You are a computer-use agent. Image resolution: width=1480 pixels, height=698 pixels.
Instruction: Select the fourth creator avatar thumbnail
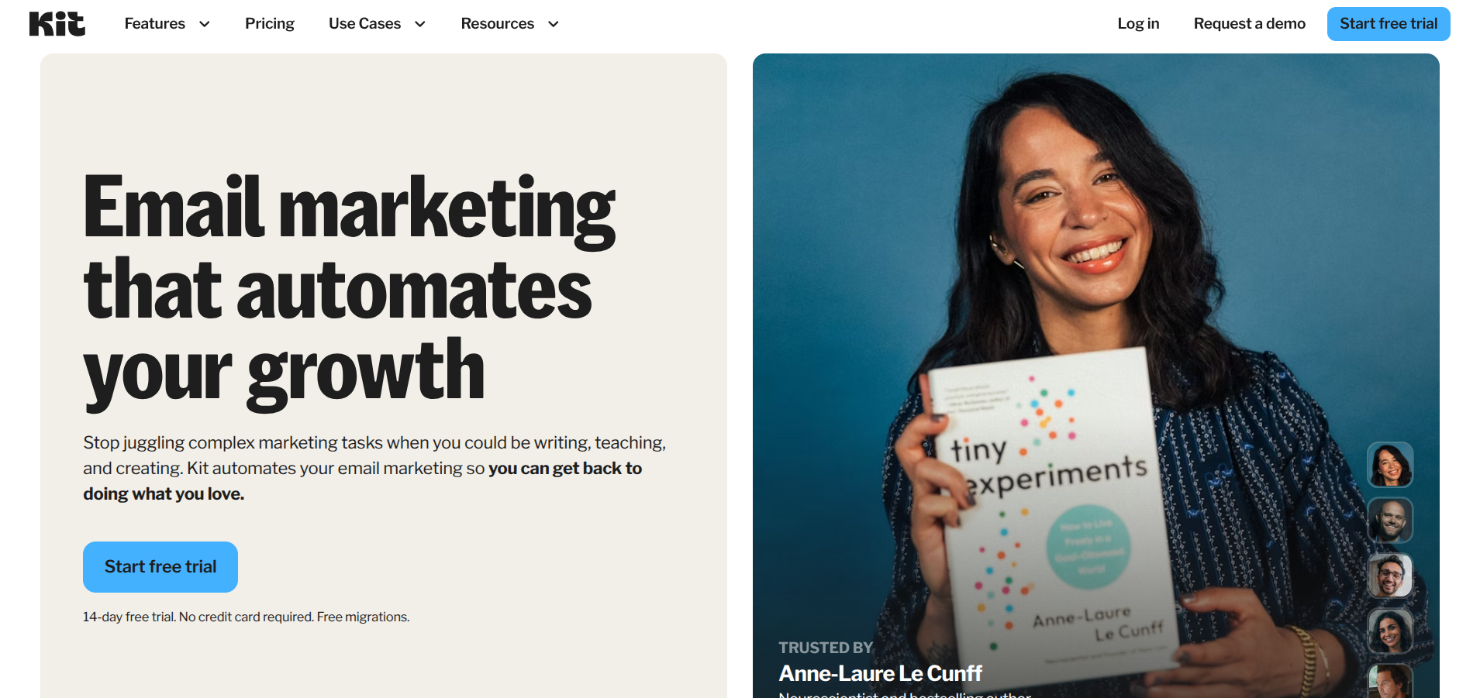(1390, 631)
